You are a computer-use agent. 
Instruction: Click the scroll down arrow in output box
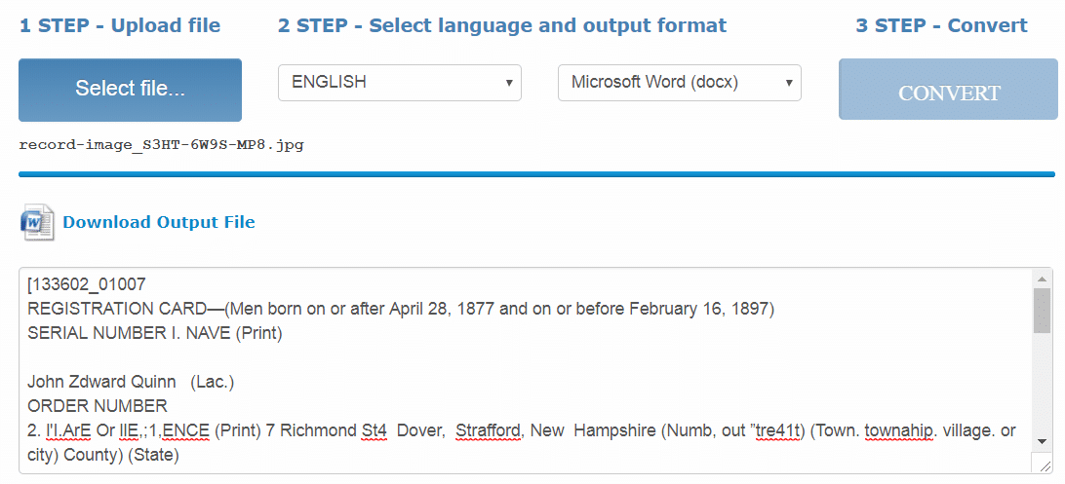tap(1042, 442)
